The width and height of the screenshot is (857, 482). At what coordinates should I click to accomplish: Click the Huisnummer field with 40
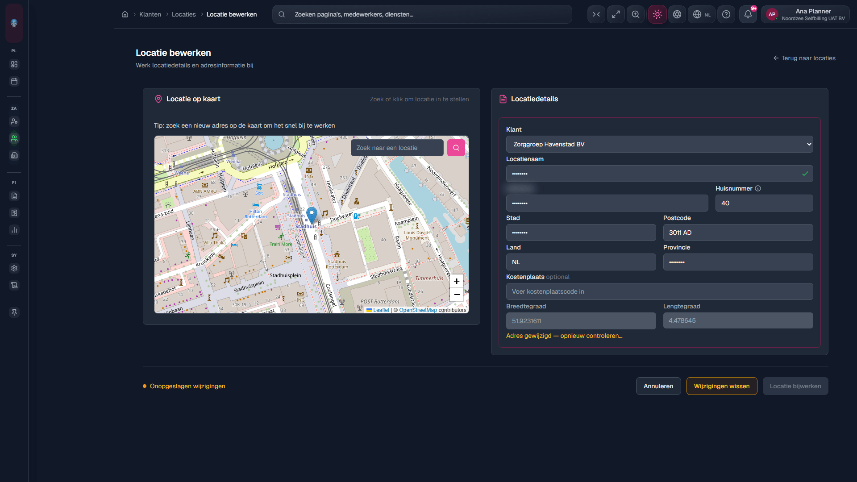tap(764, 203)
